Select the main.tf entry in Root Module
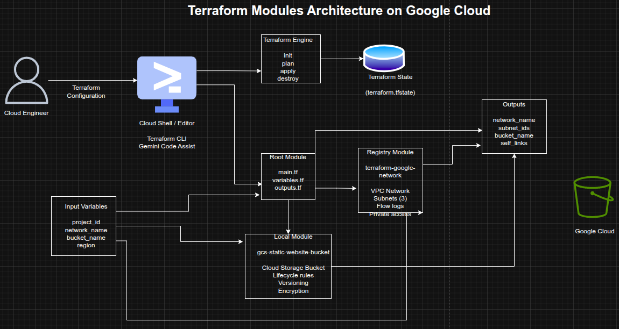The image size is (619, 329). (x=287, y=173)
